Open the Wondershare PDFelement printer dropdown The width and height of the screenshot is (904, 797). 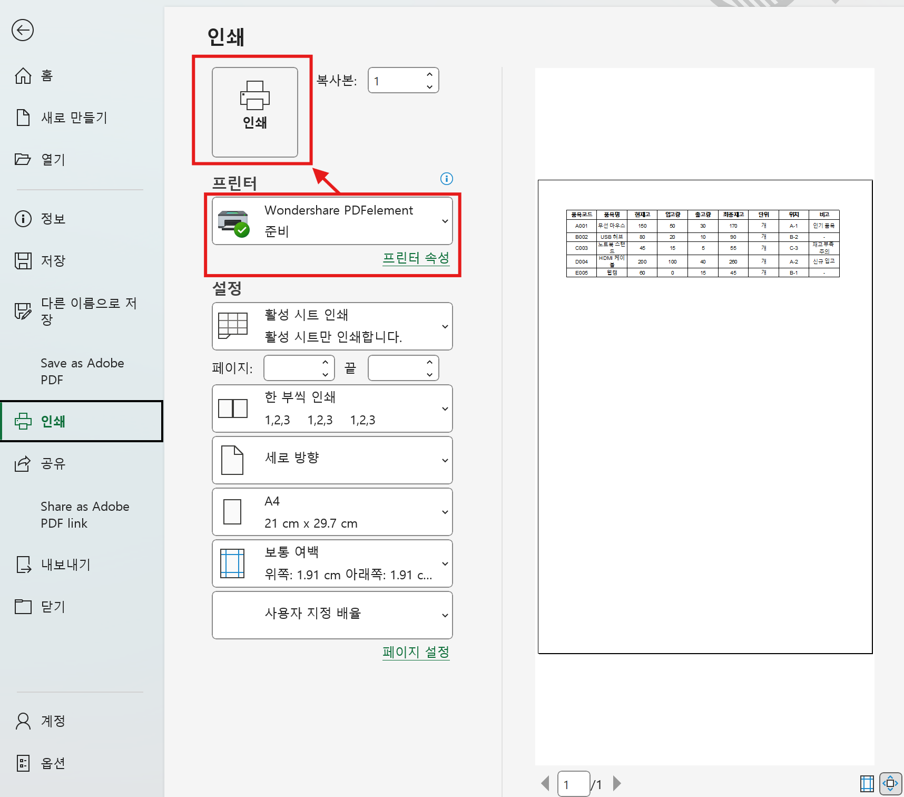(x=332, y=221)
